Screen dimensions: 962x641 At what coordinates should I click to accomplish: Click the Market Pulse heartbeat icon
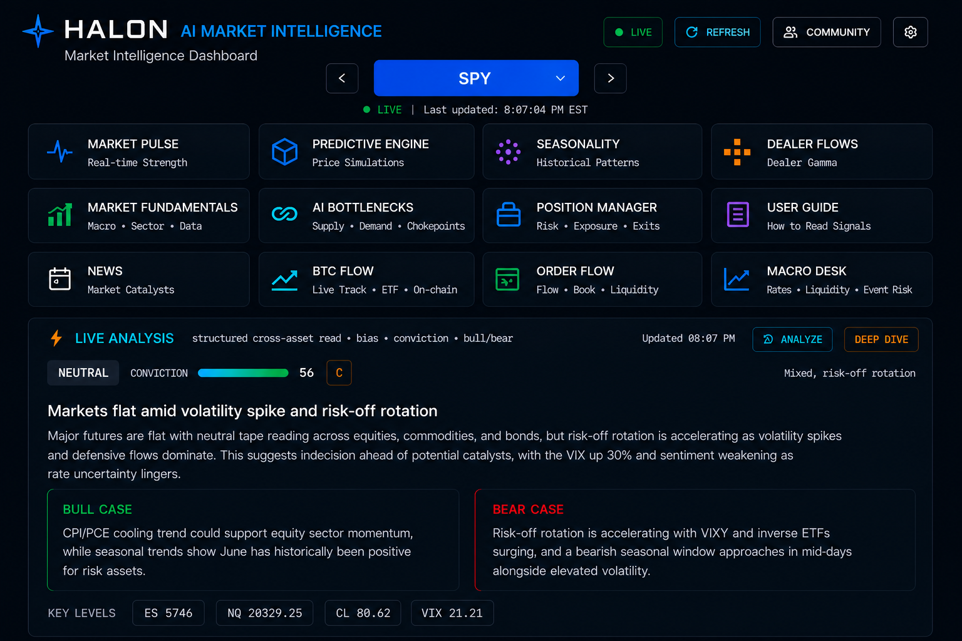click(59, 151)
